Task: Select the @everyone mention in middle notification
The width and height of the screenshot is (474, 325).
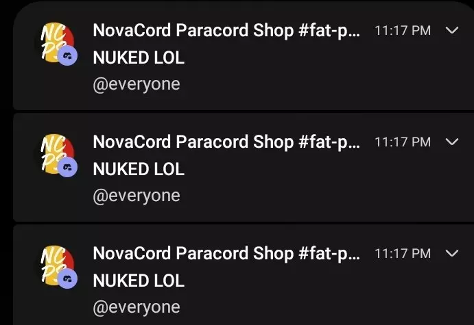Action: pyautogui.click(x=137, y=196)
